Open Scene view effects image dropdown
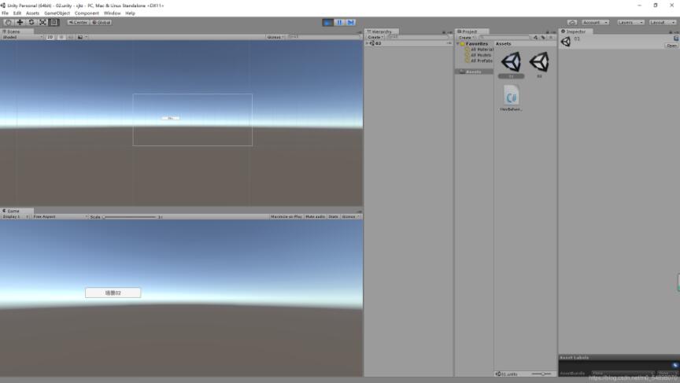The width and height of the screenshot is (680, 383). [82, 37]
